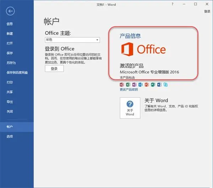
Task: Open the 信息 menu item
Action: [17, 24]
